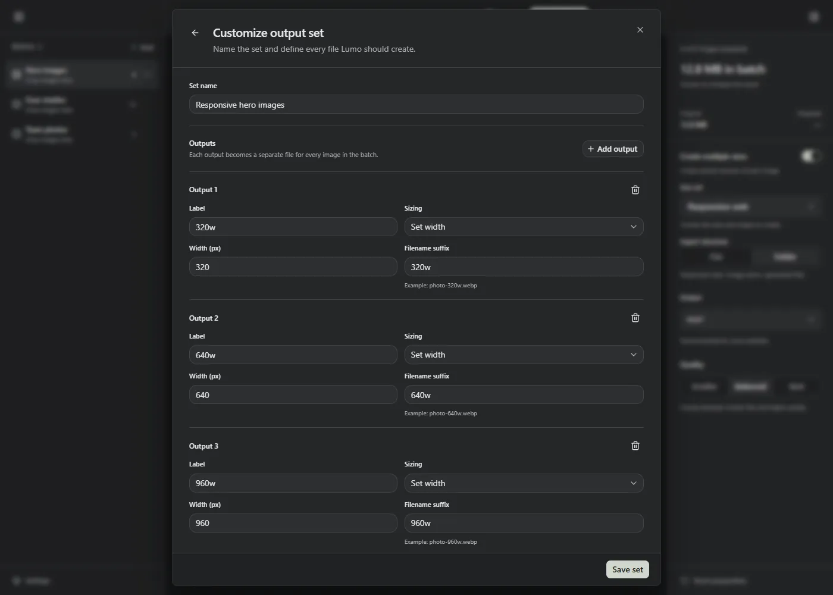Go back using the arrow beside Customize output set
Viewport: 833px width, 595px height.
[x=195, y=33]
